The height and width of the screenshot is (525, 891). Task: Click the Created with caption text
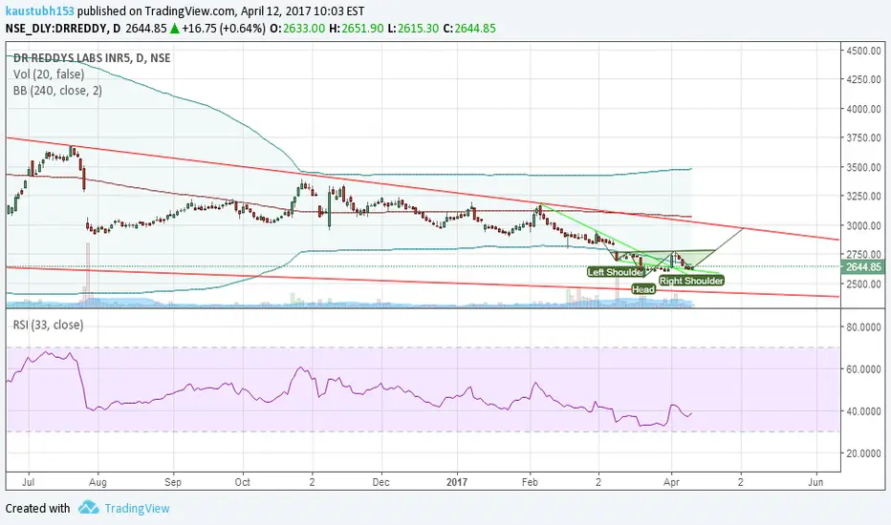coord(37,508)
